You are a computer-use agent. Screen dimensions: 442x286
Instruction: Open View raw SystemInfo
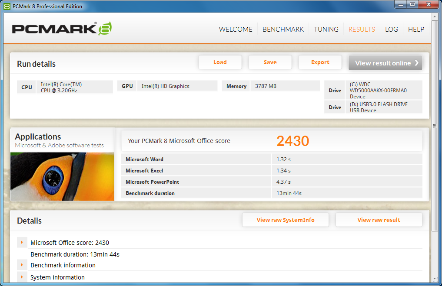pyautogui.click(x=285, y=220)
